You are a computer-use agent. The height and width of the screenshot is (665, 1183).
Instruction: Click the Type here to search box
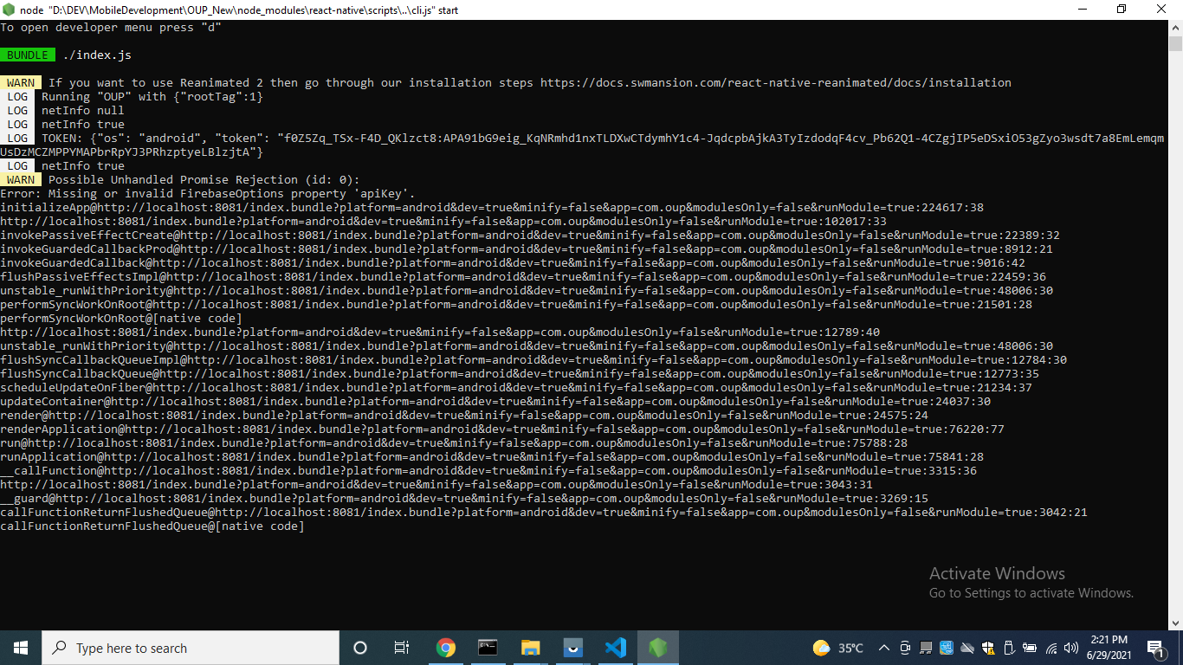coord(191,647)
